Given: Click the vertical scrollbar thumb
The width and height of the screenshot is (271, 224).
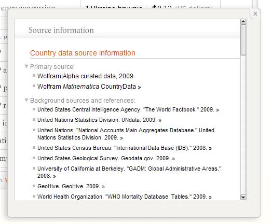Looking at the screenshot, I should pyautogui.click(x=243, y=40).
